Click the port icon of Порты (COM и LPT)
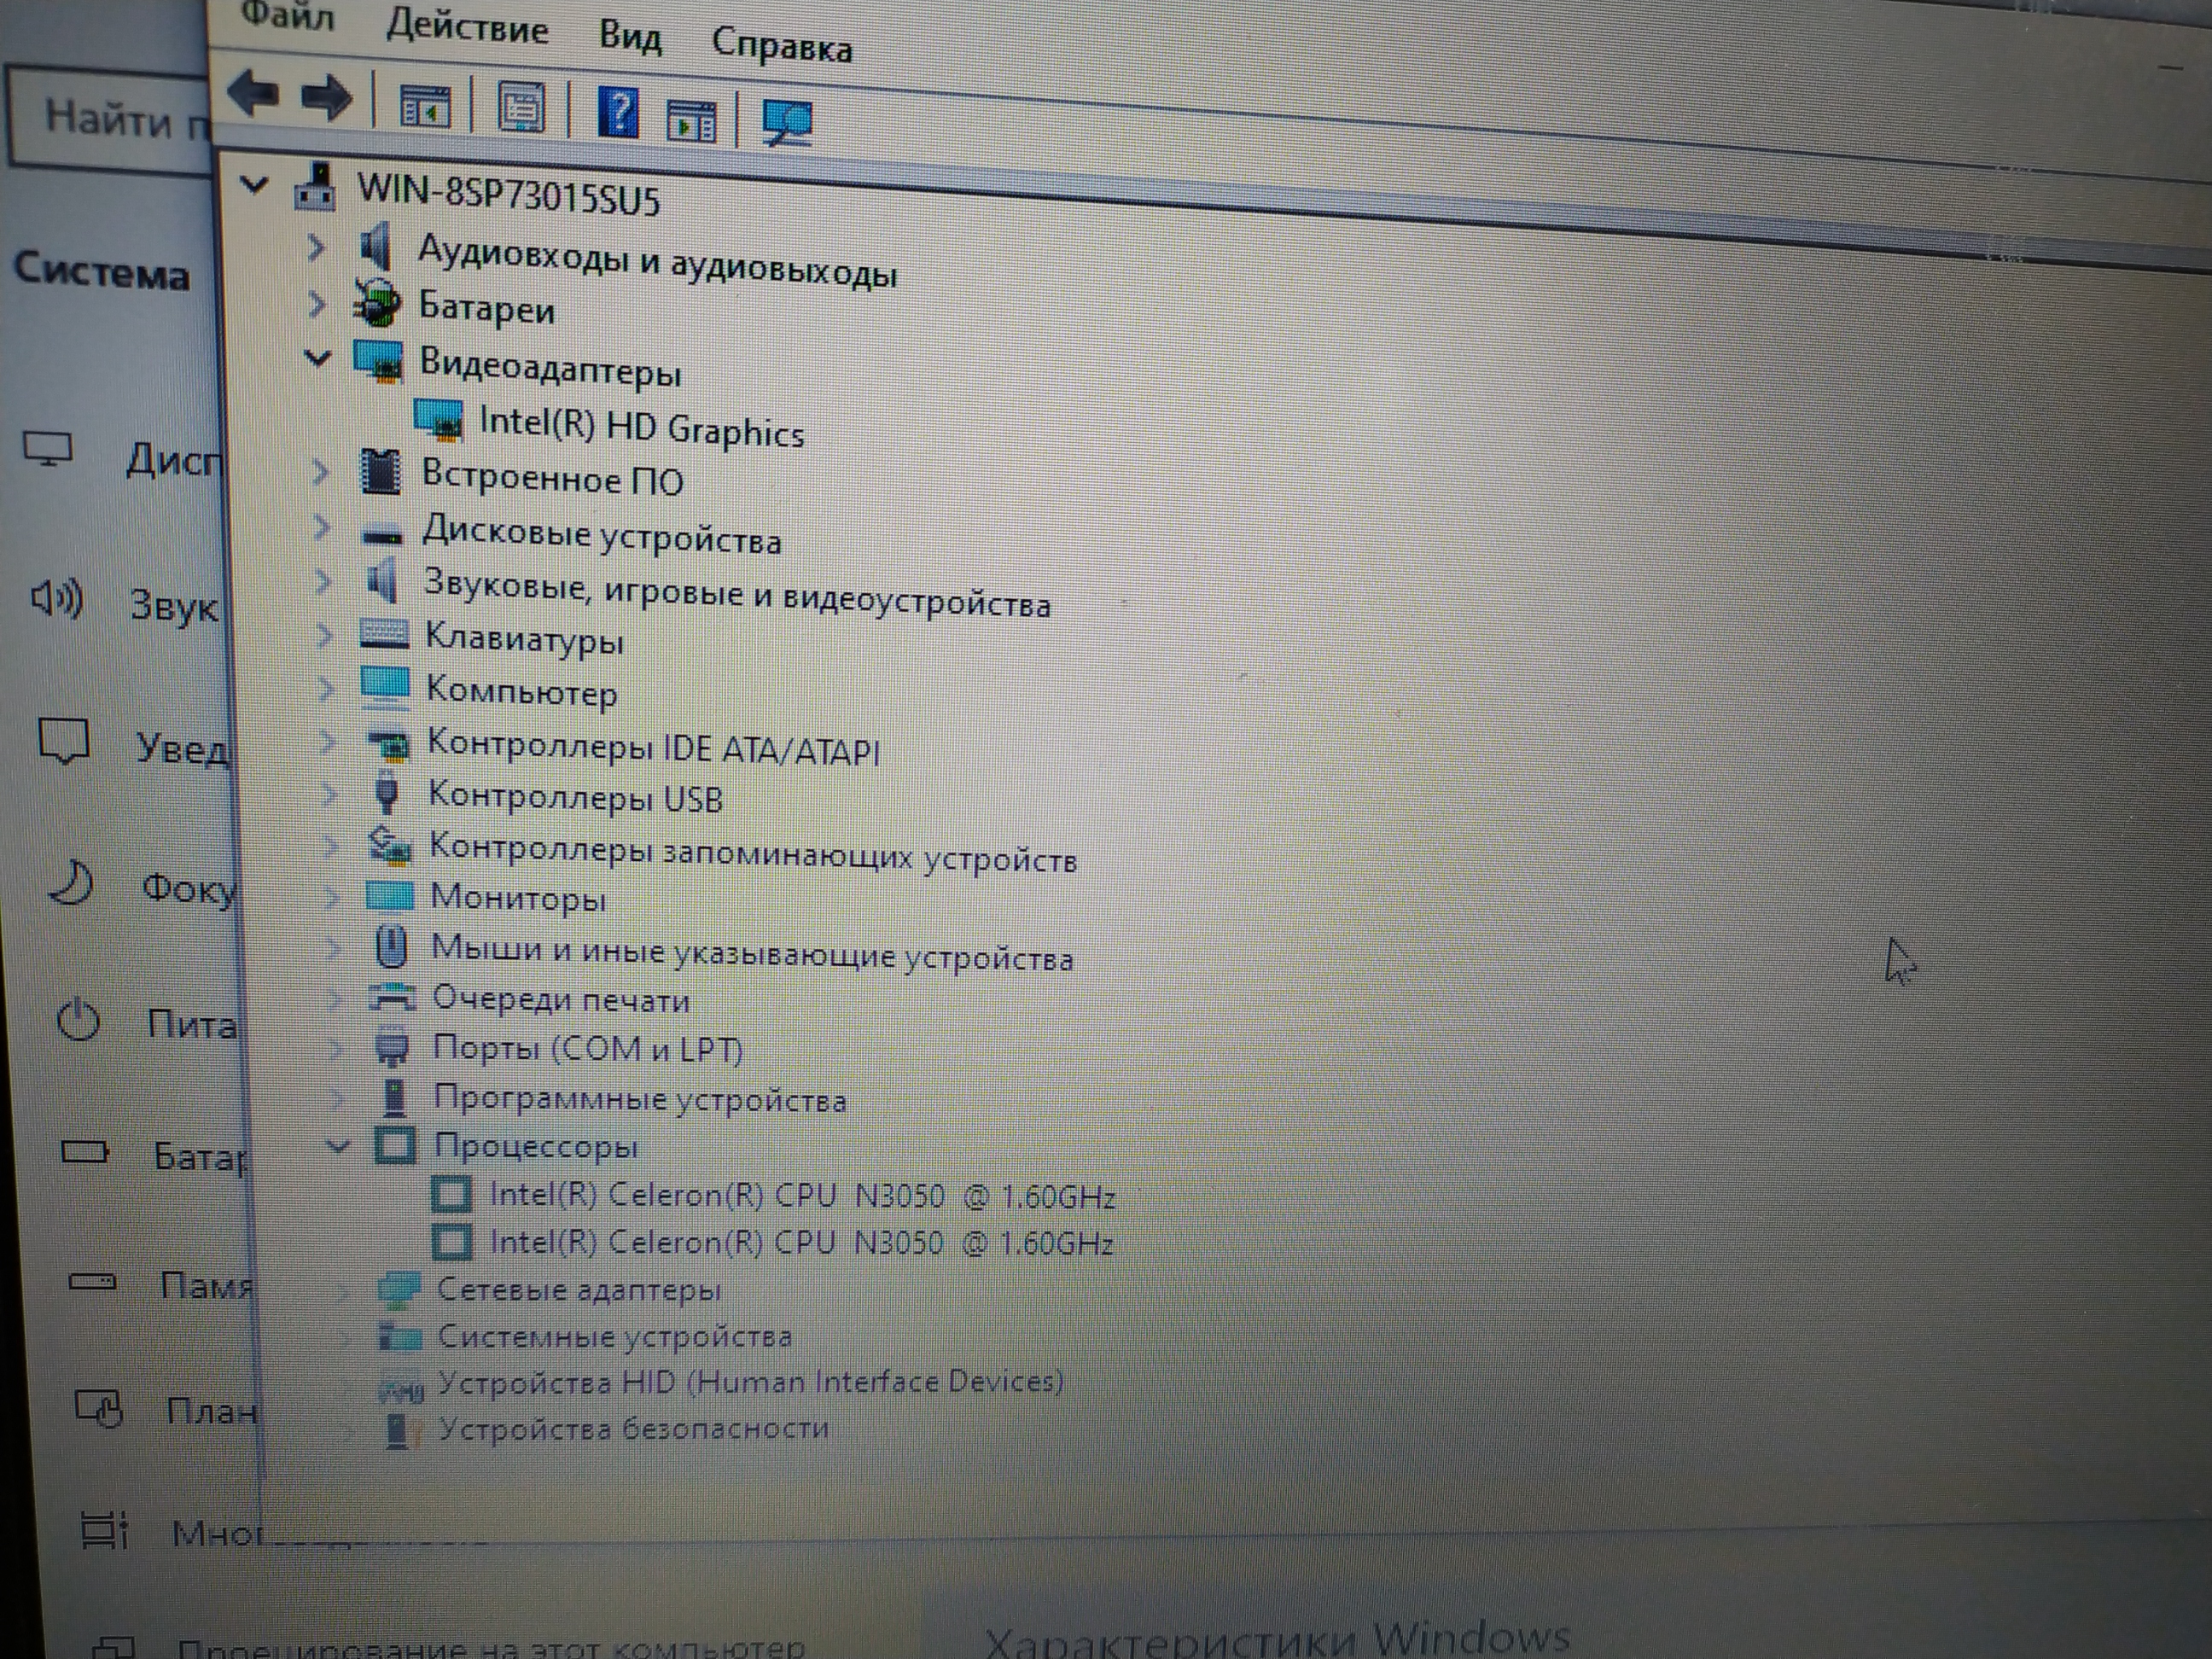 pyautogui.click(x=392, y=1047)
